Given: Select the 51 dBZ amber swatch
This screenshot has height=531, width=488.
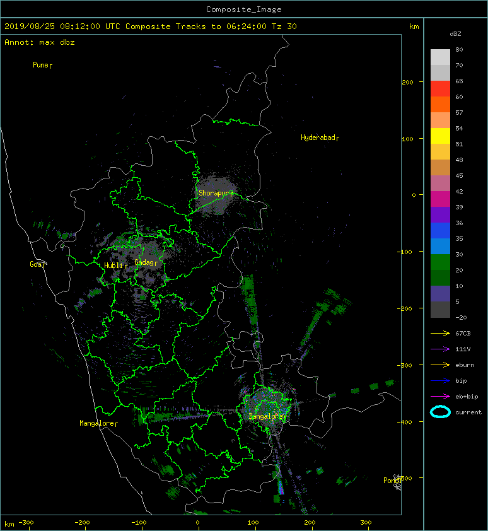Looking at the screenshot, I should (x=440, y=152).
